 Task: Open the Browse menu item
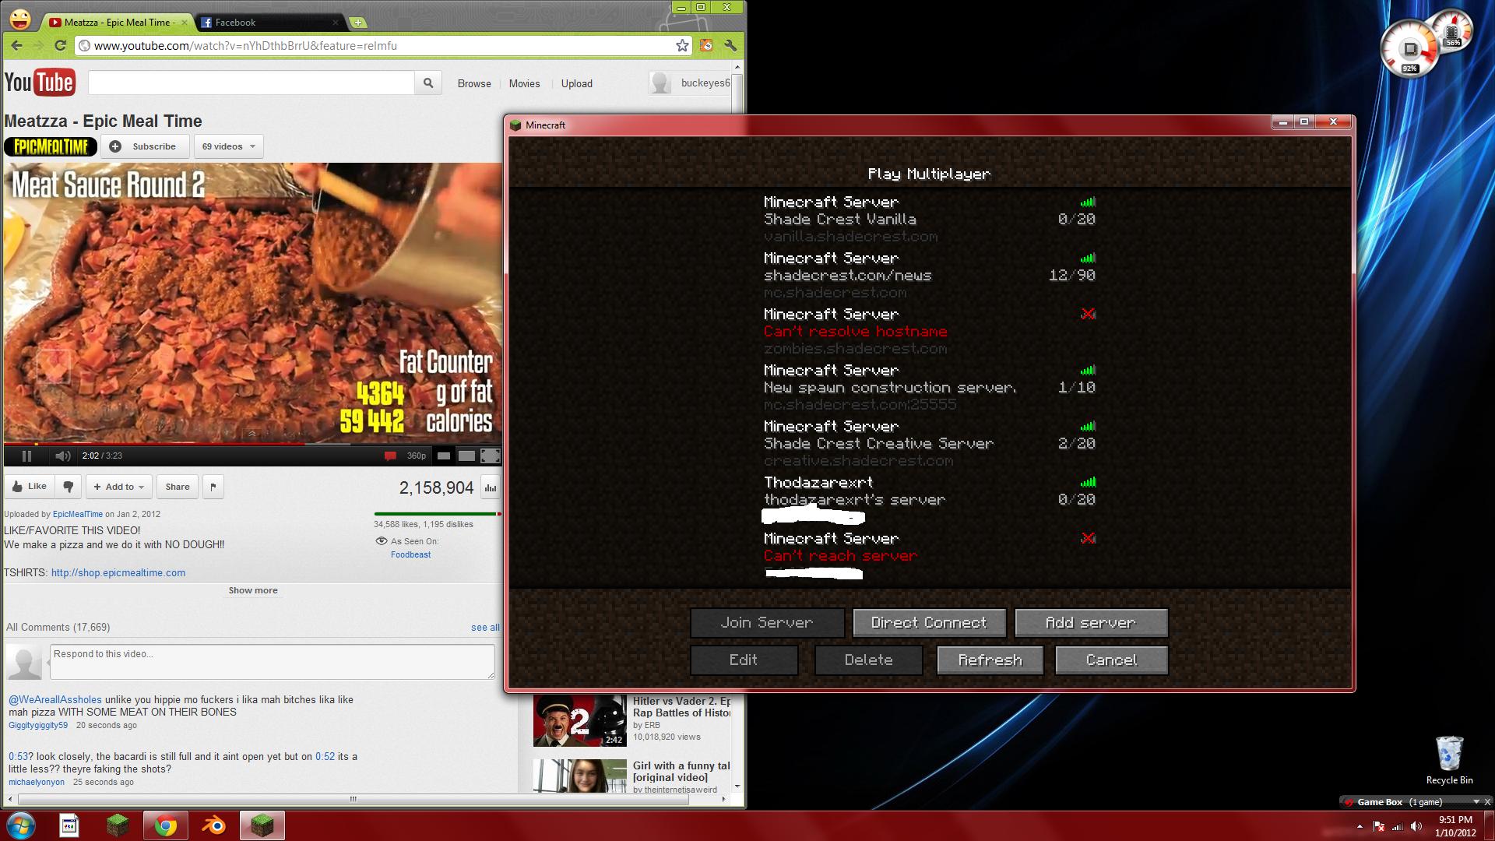(473, 83)
